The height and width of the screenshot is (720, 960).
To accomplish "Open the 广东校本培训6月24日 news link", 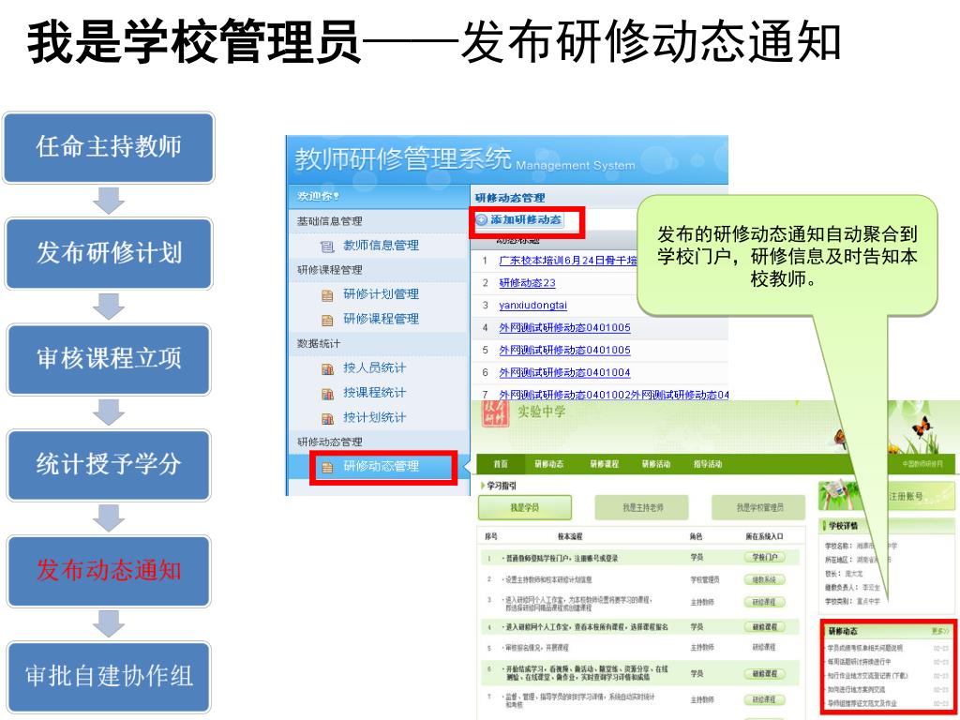I will pos(567,261).
